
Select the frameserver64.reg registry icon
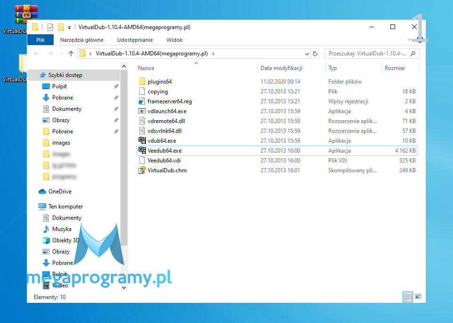pyautogui.click(x=142, y=101)
